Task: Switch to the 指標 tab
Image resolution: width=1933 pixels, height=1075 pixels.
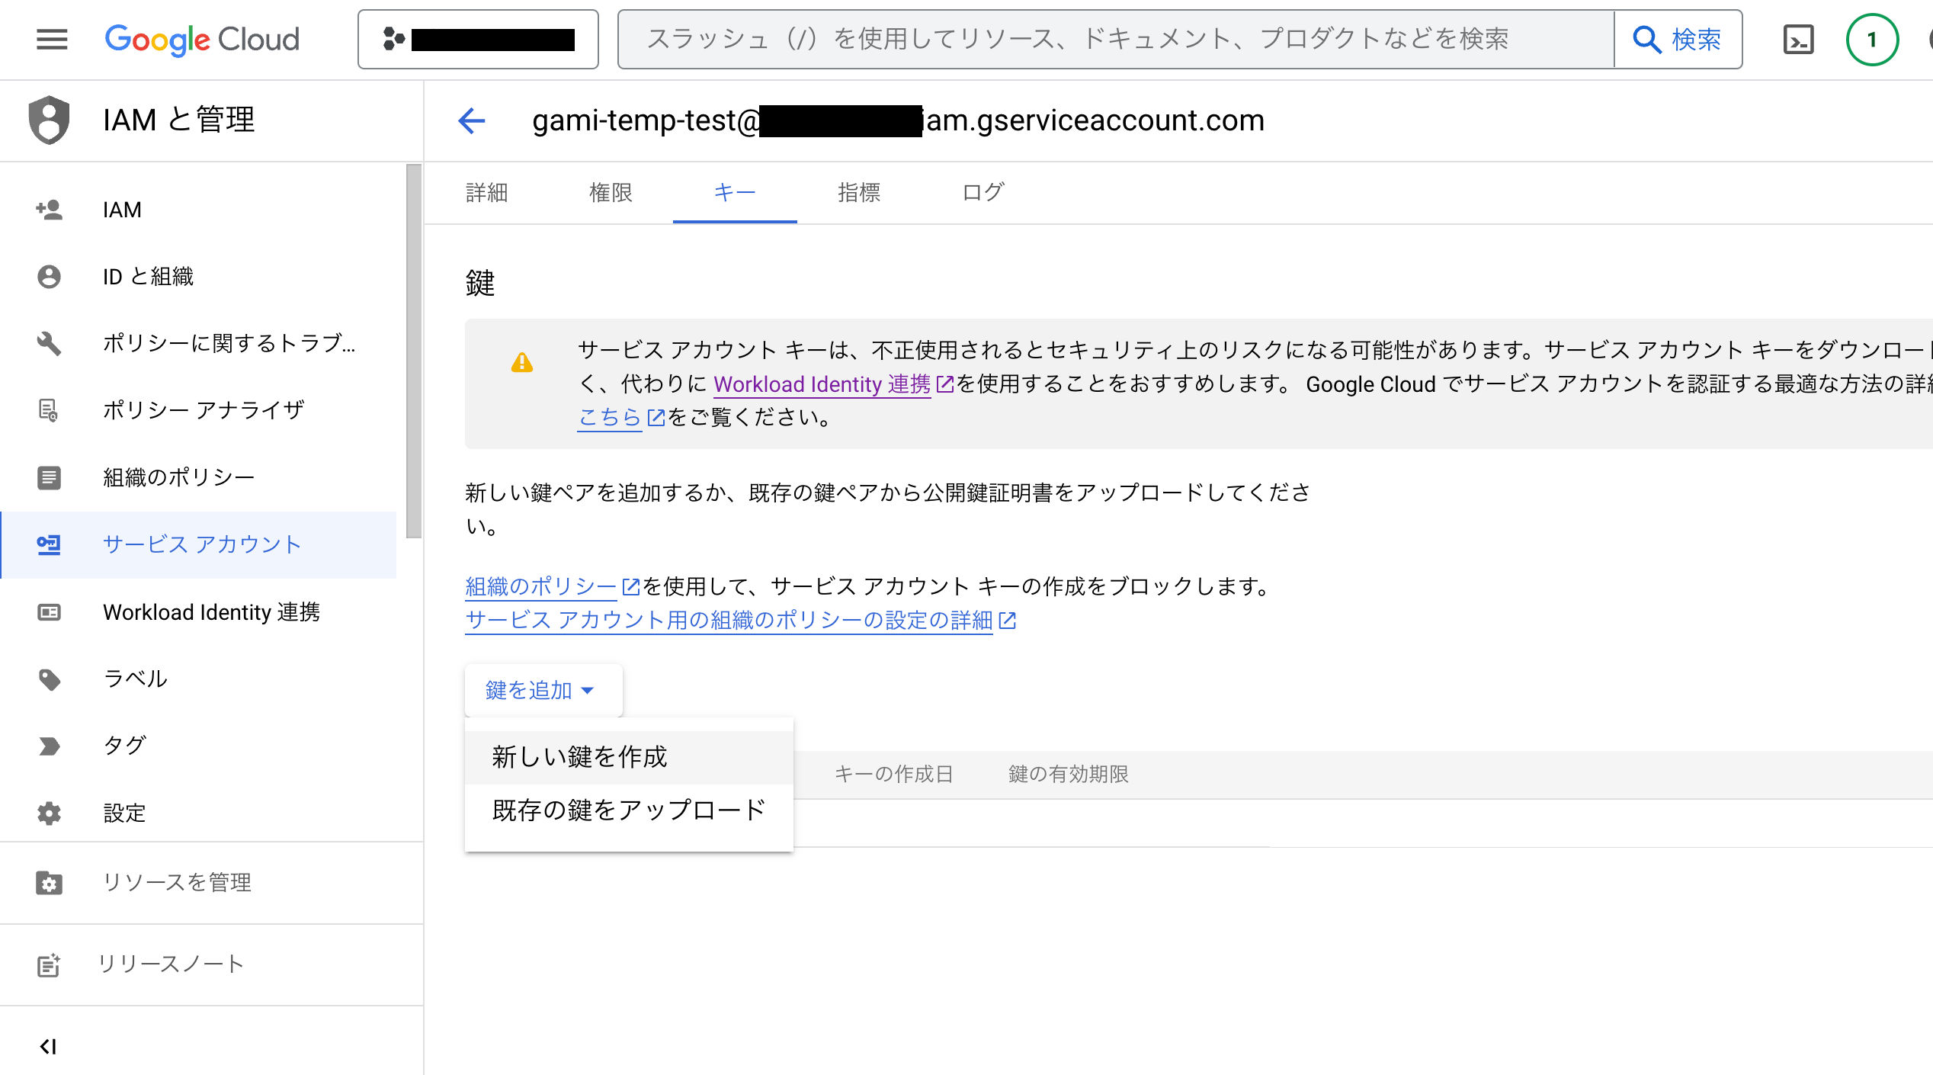Action: tap(859, 192)
